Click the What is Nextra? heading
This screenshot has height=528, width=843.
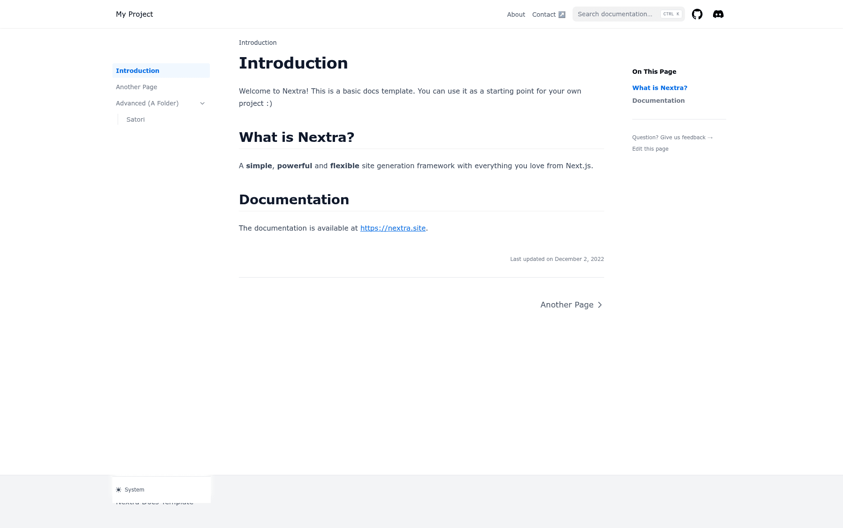(x=296, y=137)
